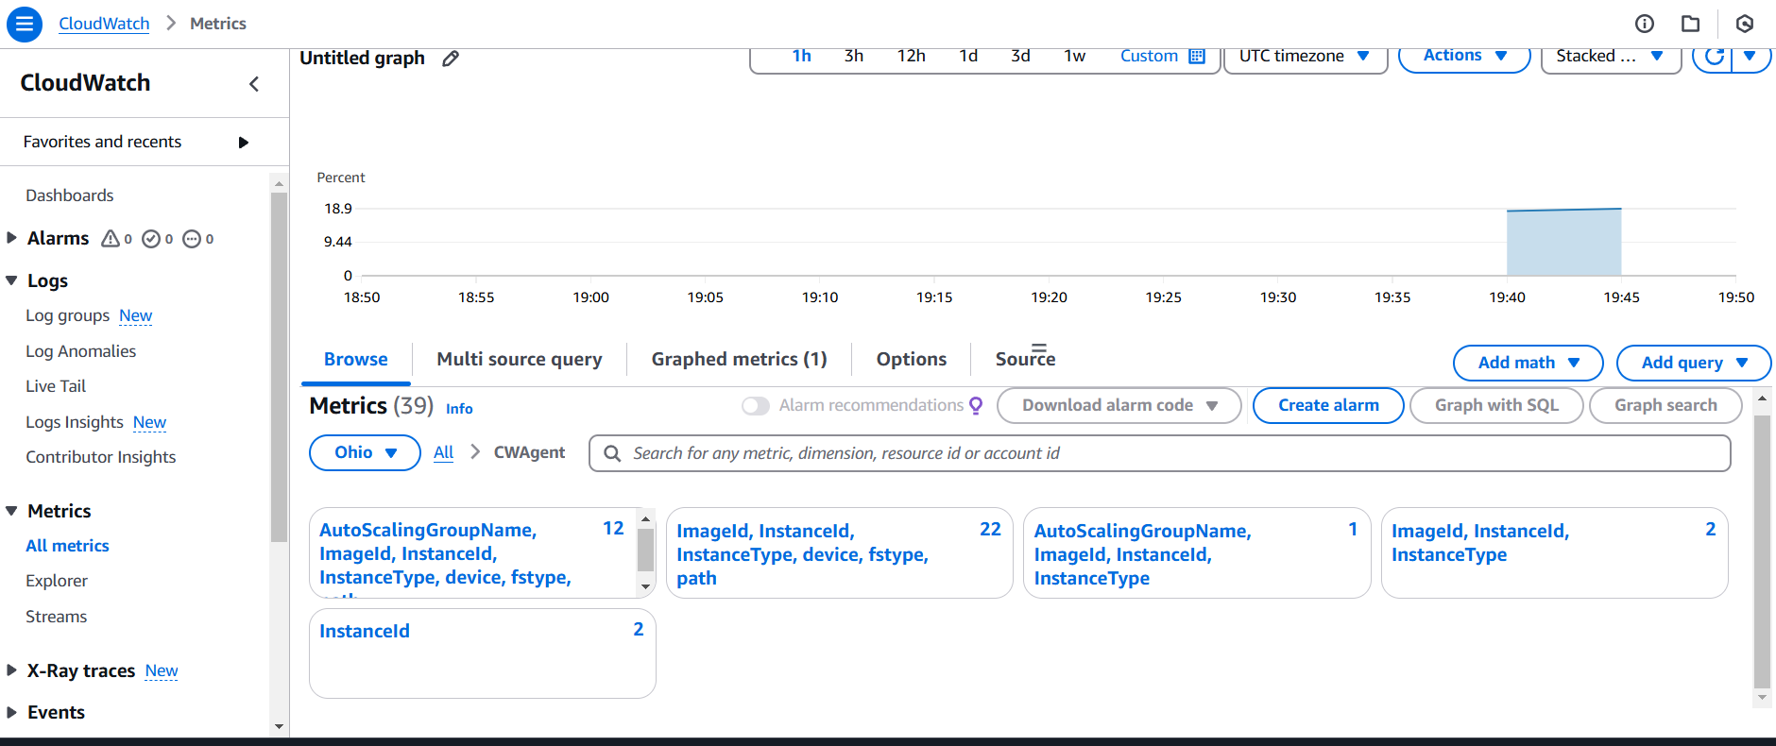Click the metrics panel vertical scrollbar
The width and height of the screenshot is (1776, 746).
(x=1762, y=551)
